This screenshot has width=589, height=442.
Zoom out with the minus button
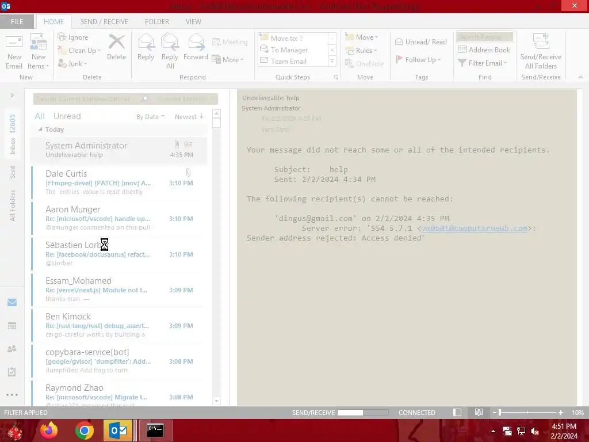(x=494, y=412)
